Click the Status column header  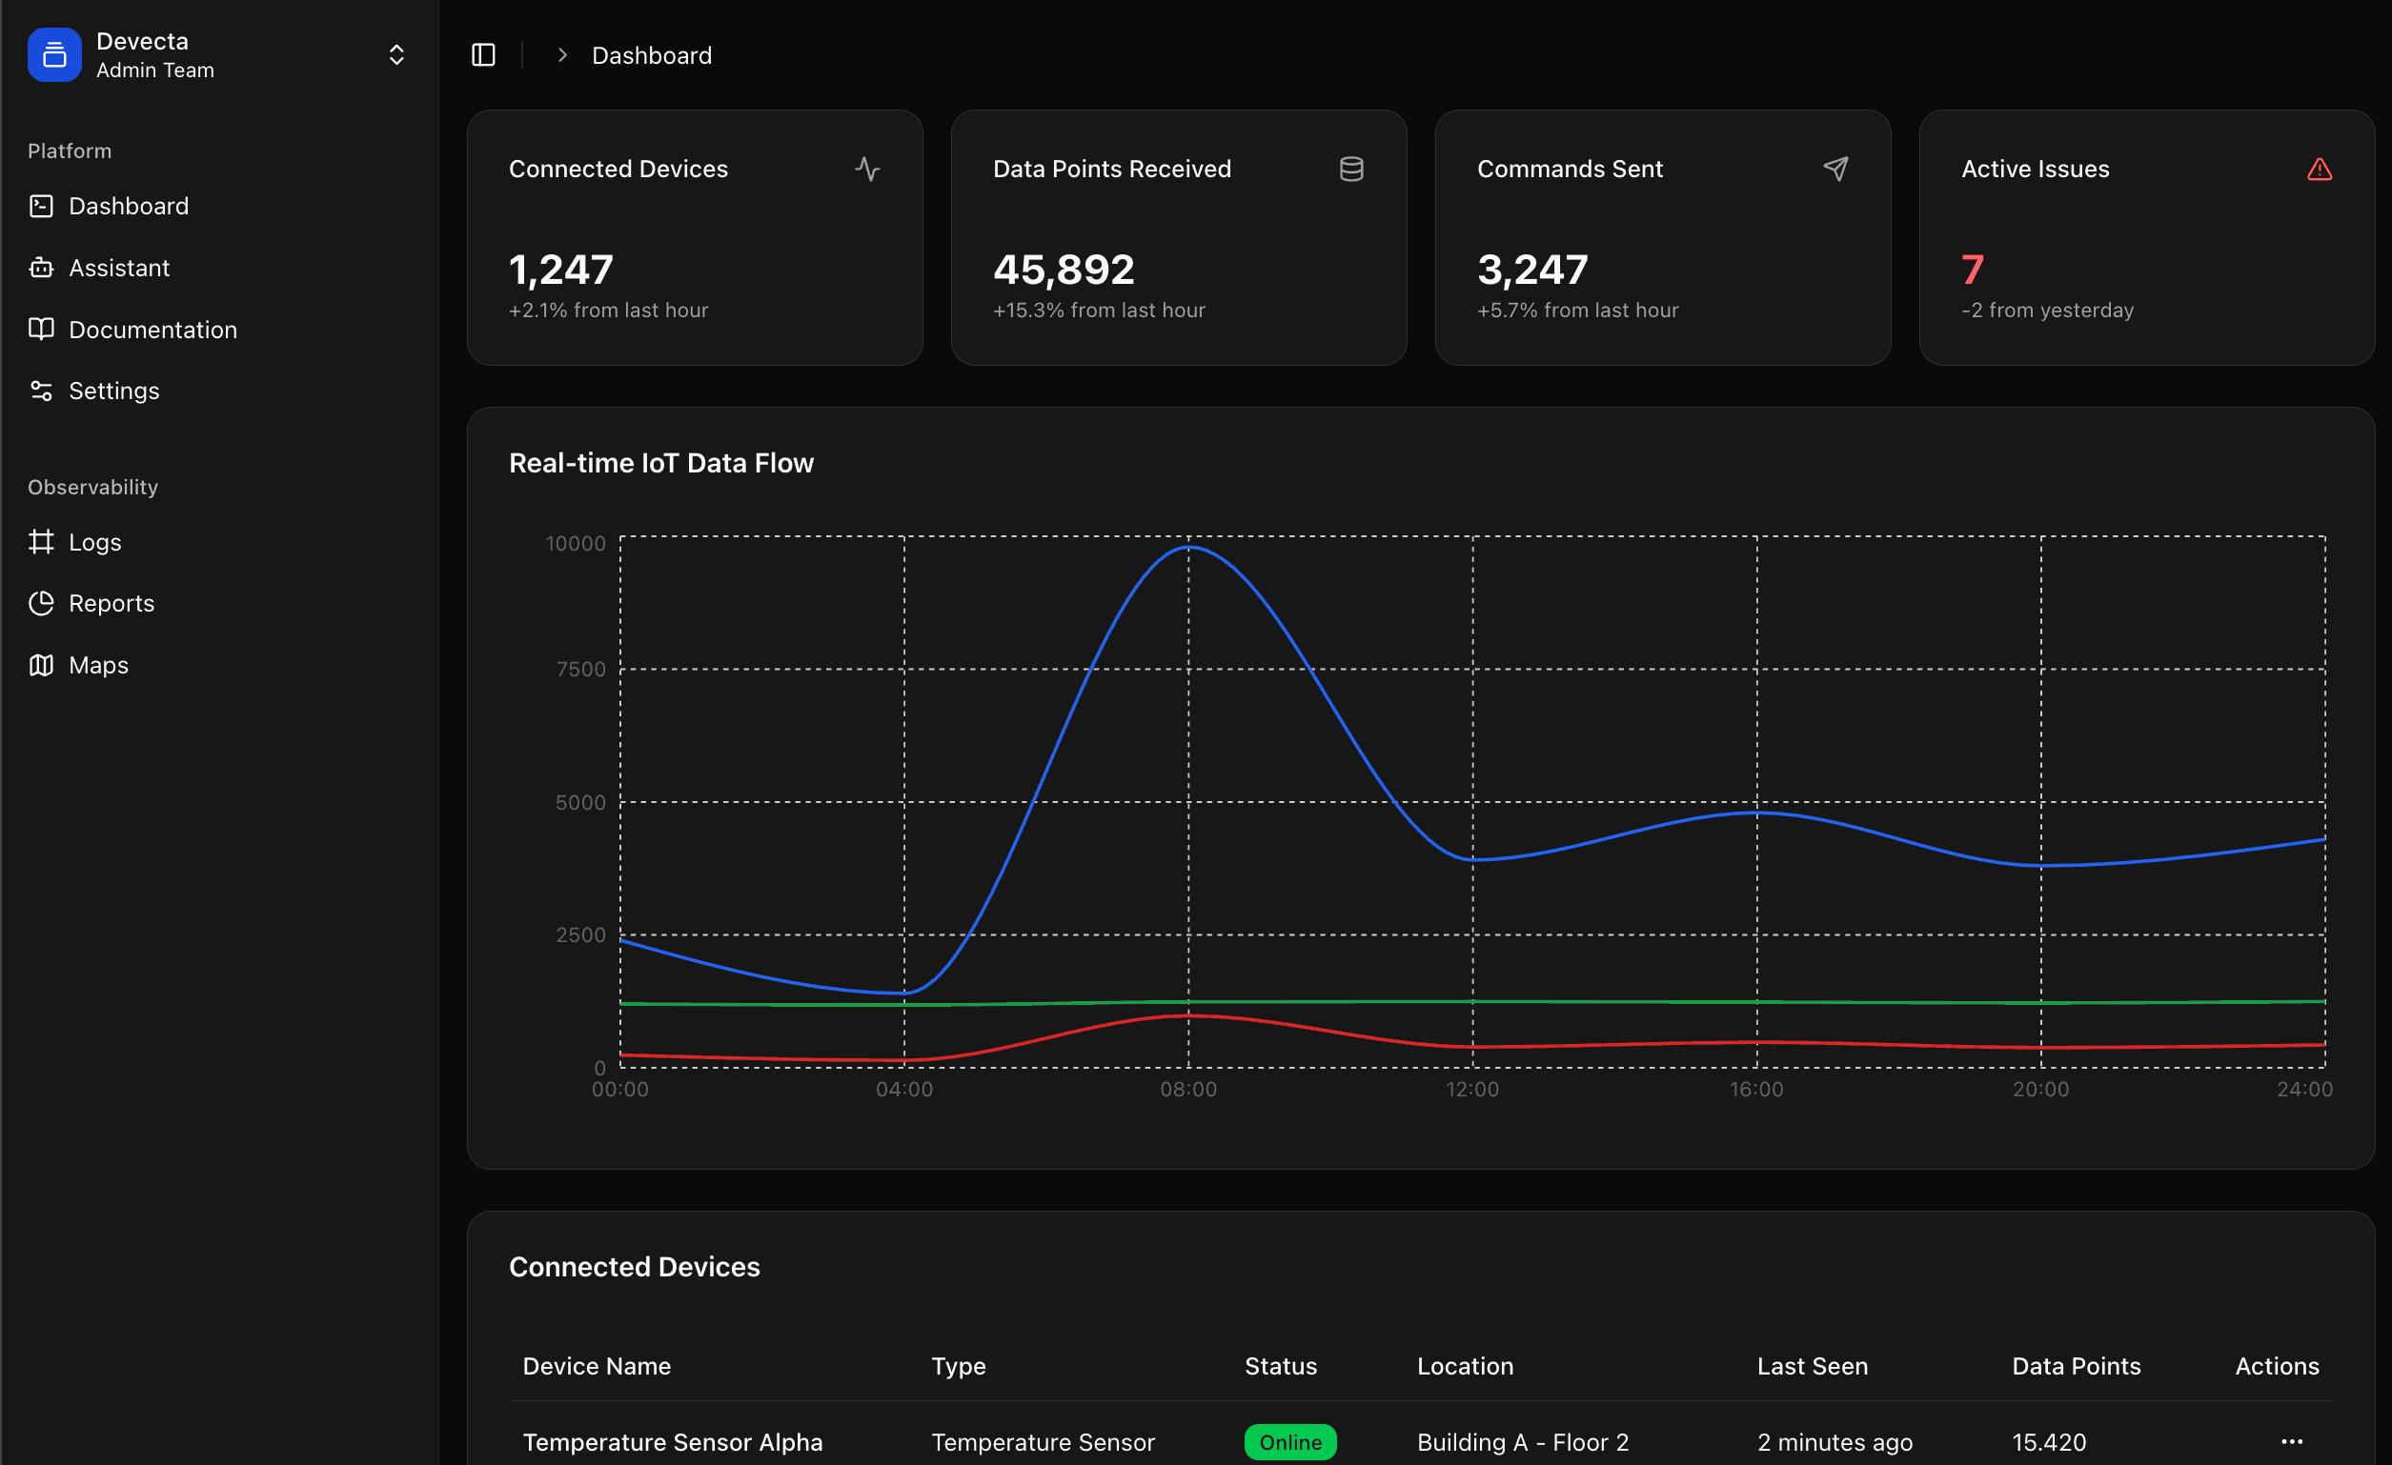coord(1281,1366)
